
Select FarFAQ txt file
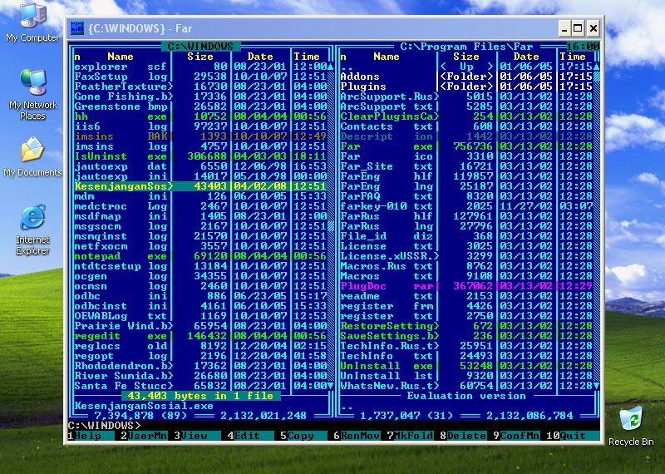pyautogui.click(x=466, y=196)
